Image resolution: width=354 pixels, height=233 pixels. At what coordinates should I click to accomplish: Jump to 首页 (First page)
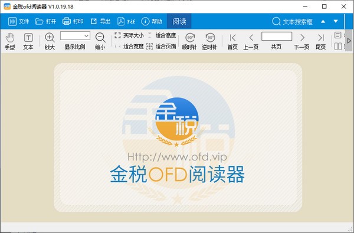[232, 41]
